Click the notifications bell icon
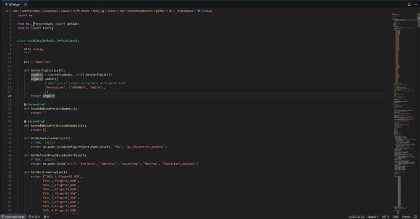 coord(415,216)
